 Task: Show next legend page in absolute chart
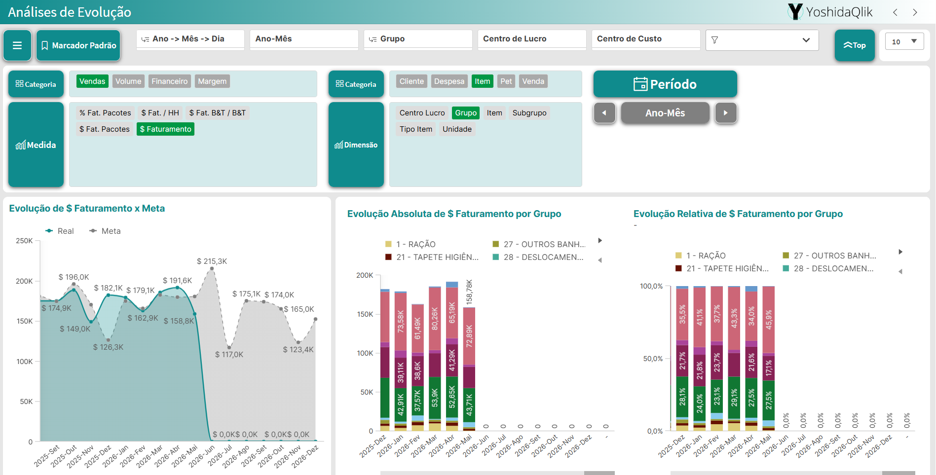point(600,241)
